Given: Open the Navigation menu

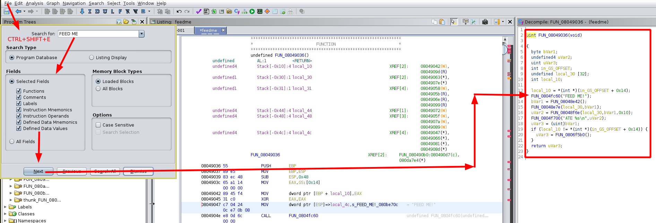Looking at the screenshot, I should pos(74,3).
